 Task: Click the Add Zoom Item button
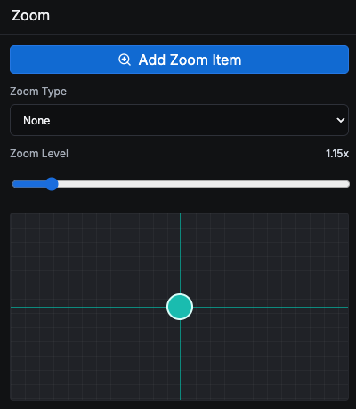[x=179, y=60]
